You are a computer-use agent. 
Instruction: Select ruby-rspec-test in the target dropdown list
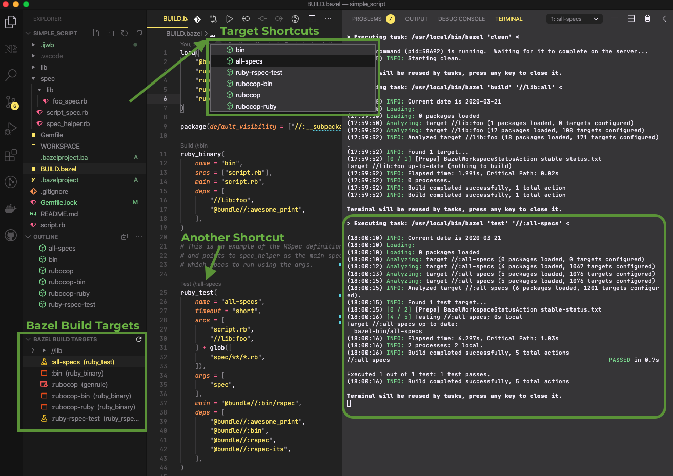(258, 73)
